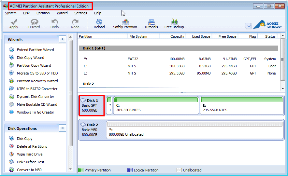Open the Settings menu
The width and height of the screenshot is (288, 176).
(80, 13)
